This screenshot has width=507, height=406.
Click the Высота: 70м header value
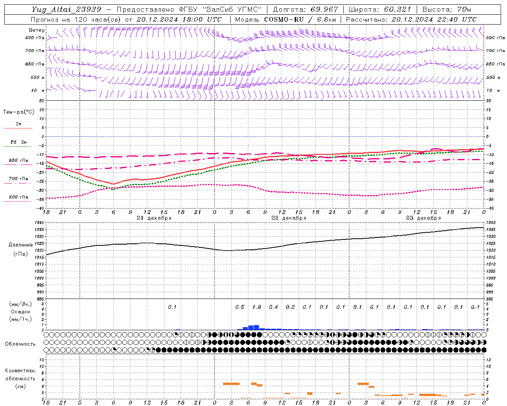click(x=446, y=10)
